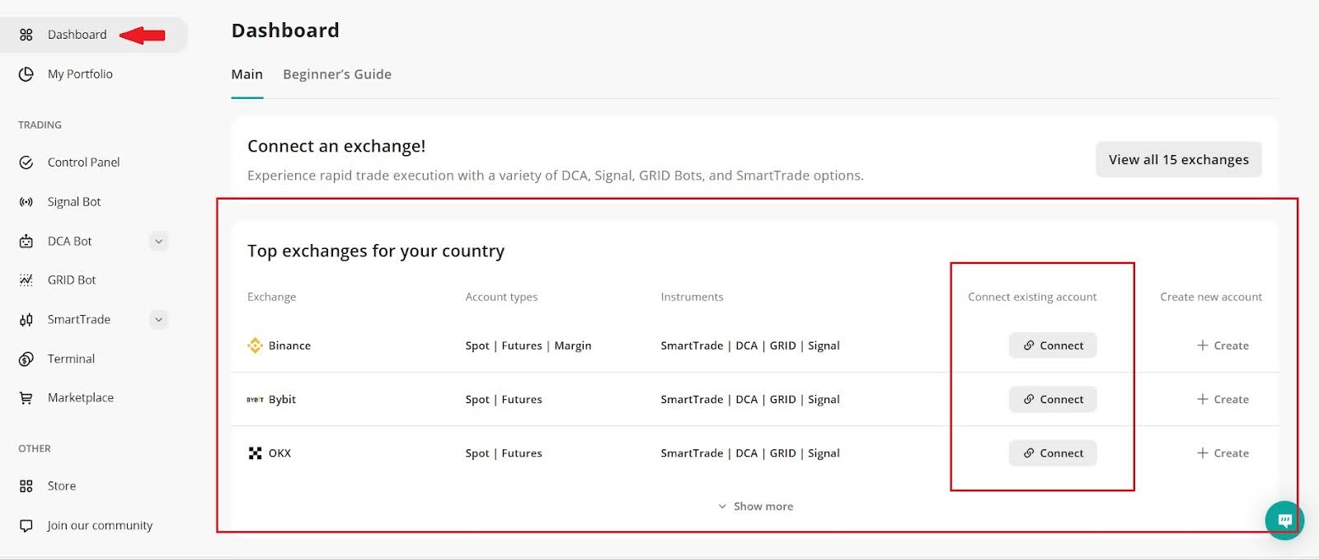
Task: Click the My Portfolio pie chart icon
Action: coord(26,74)
